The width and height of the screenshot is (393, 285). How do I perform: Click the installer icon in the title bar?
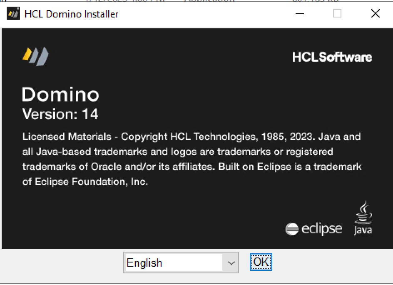point(12,13)
